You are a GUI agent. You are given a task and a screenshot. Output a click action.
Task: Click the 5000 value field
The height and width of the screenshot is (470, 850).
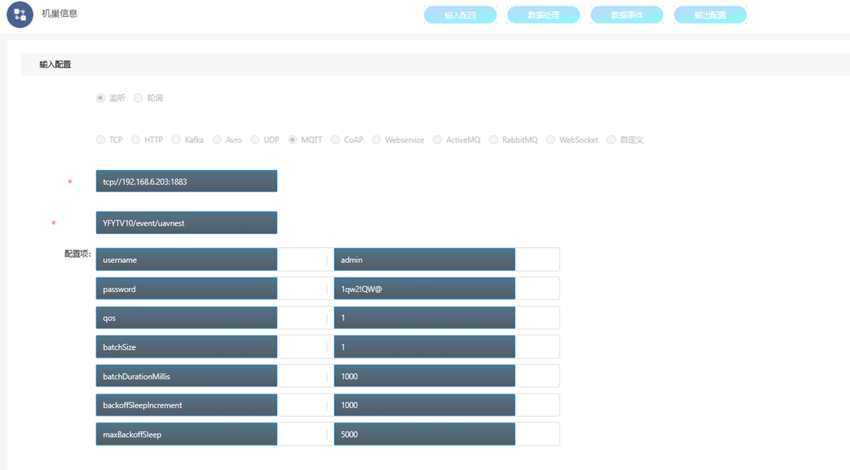(424, 434)
